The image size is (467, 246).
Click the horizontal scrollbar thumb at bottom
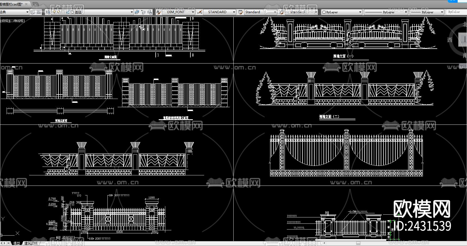click(x=358, y=243)
